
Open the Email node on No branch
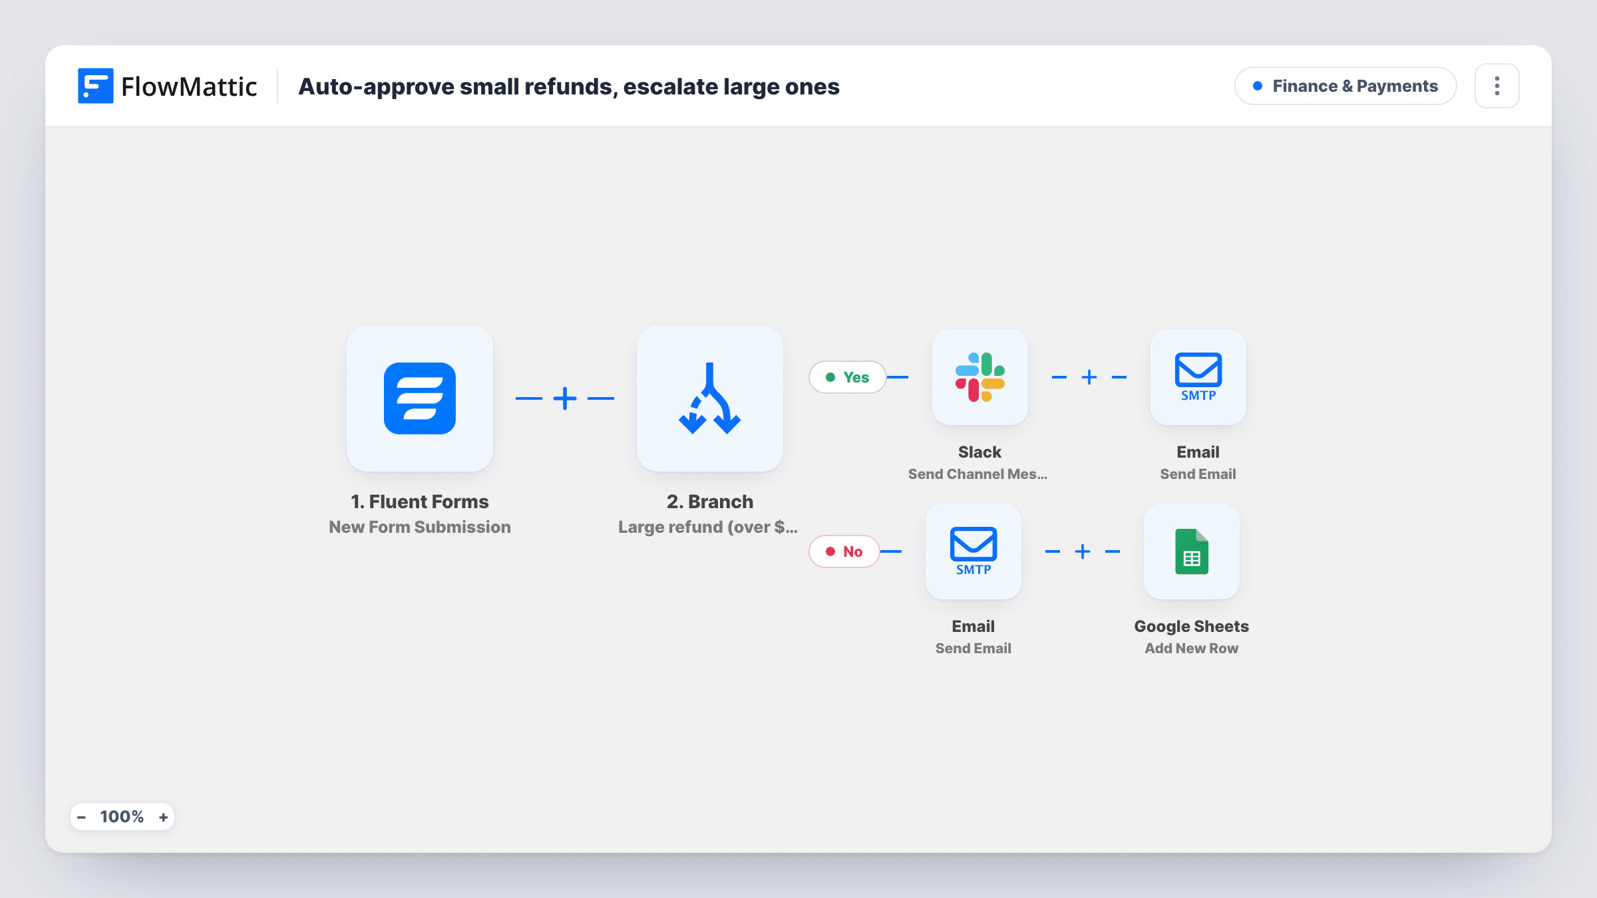point(974,551)
